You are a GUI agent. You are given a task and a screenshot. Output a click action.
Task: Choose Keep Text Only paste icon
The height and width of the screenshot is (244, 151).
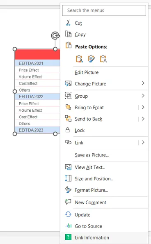103,59
